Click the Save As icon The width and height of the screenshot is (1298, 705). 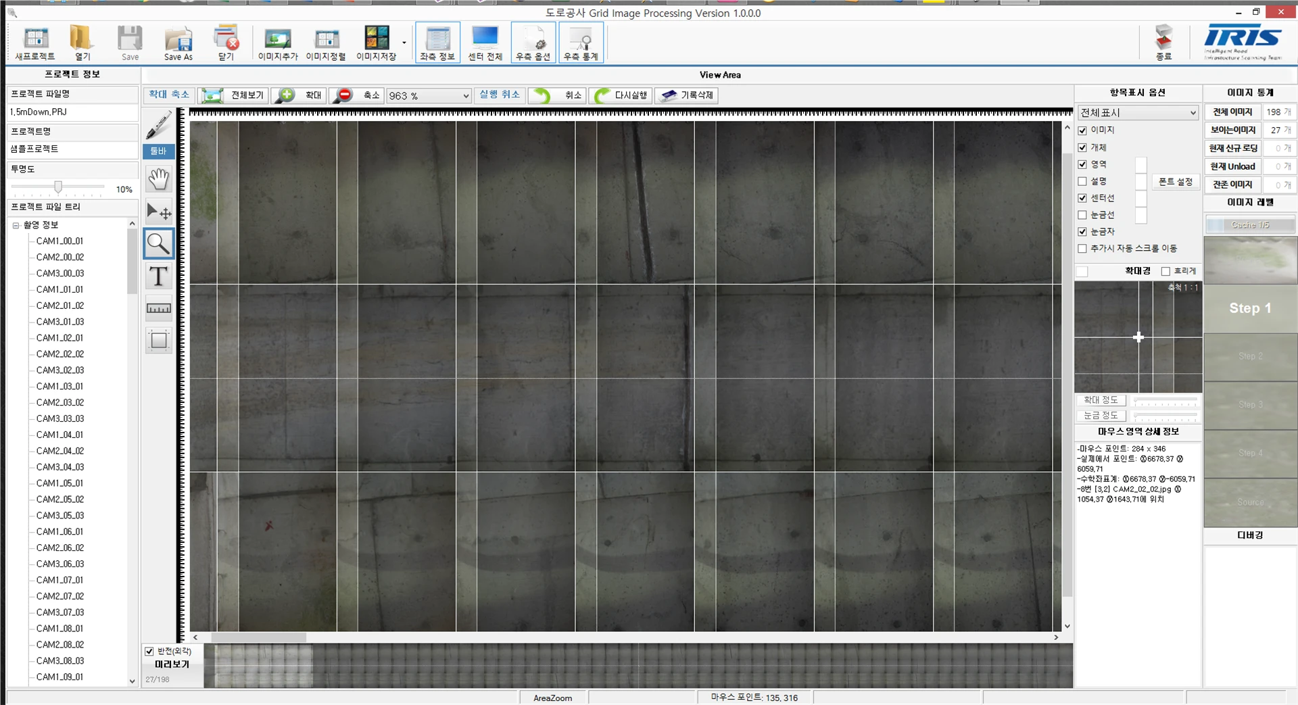click(x=178, y=43)
